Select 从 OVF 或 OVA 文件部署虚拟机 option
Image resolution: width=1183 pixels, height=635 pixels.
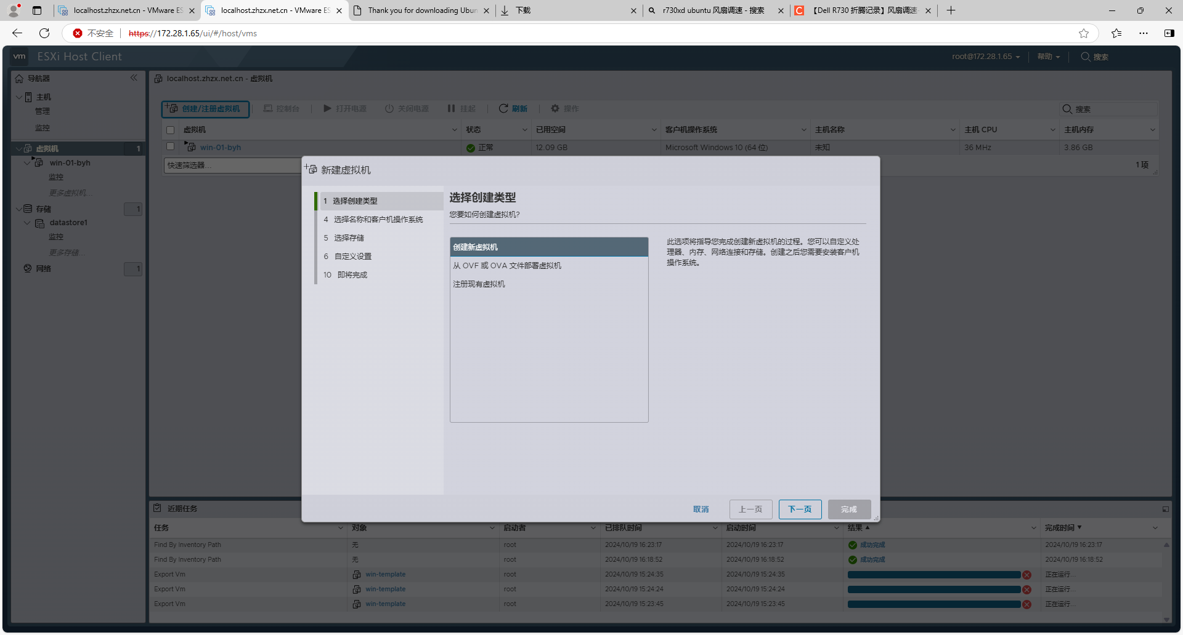pyautogui.click(x=507, y=266)
